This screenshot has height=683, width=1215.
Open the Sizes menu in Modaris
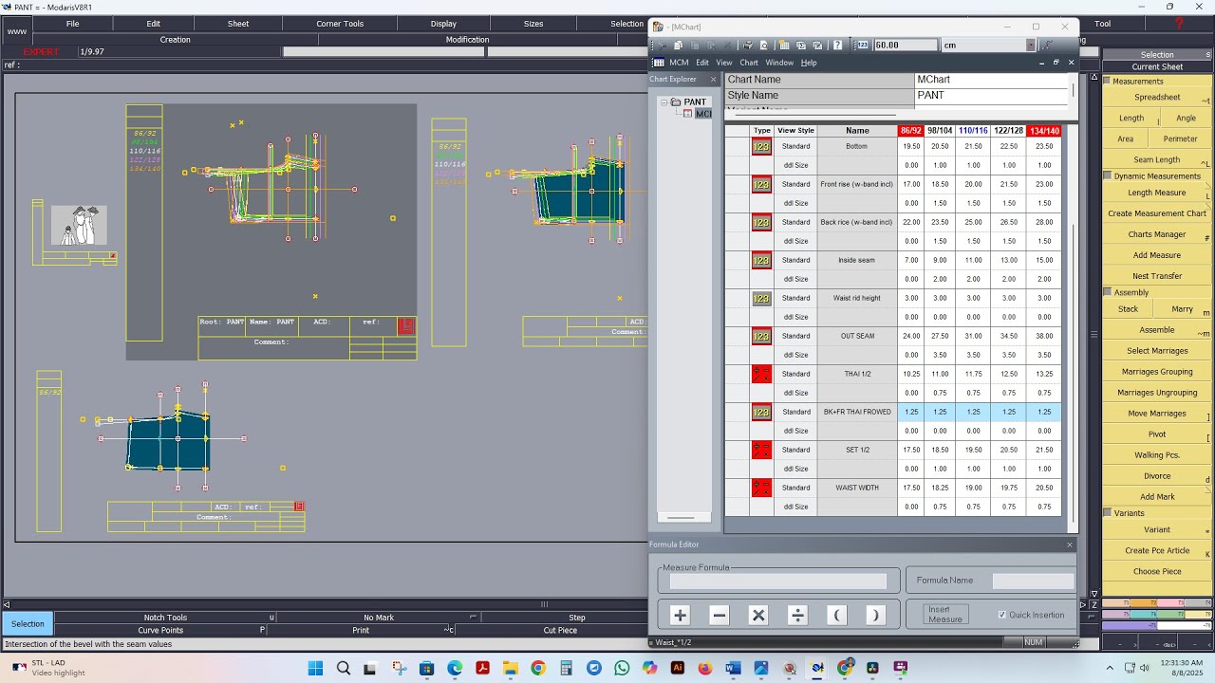click(x=533, y=24)
